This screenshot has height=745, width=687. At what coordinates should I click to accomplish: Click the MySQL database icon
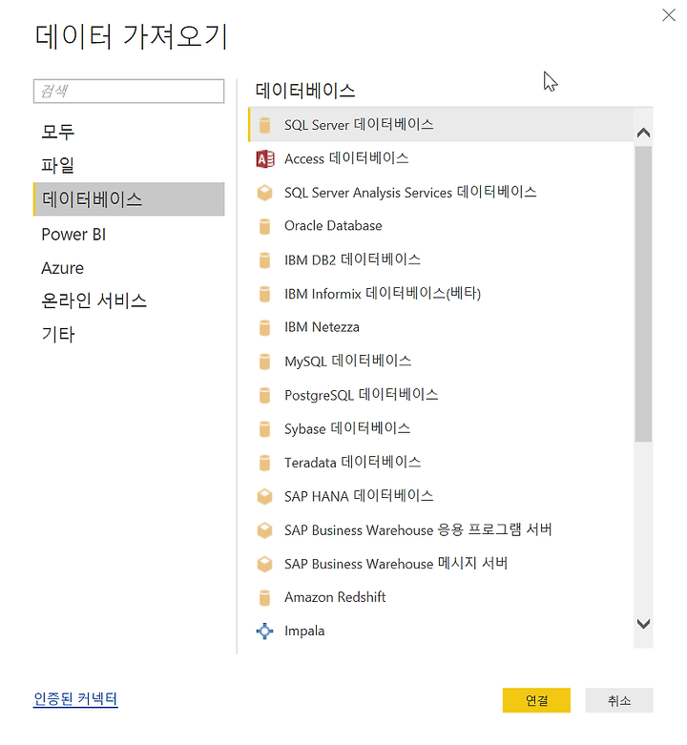coord(264,362)
